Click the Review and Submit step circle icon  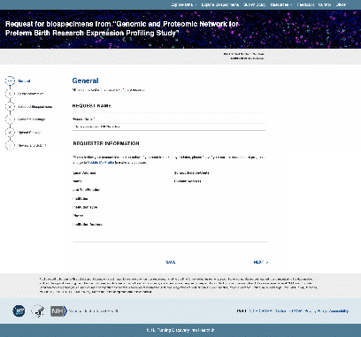(x=10, y=145)
